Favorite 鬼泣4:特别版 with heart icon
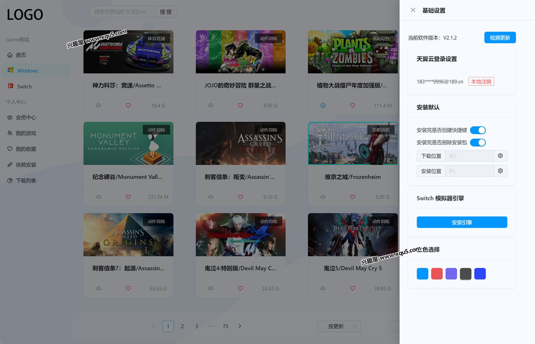This screenshot has width=535, height=344. pyautogui.click(x=241, y=288)
